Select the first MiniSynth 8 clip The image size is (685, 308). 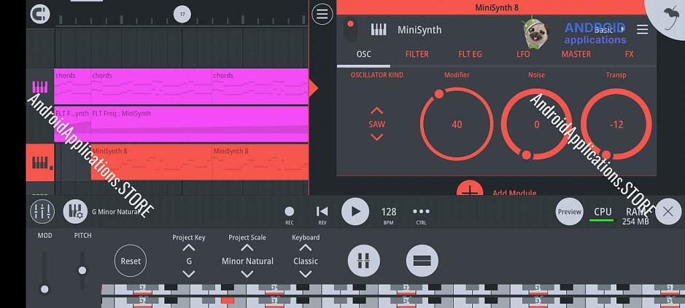pyautogui.click(x=151, y=162)
